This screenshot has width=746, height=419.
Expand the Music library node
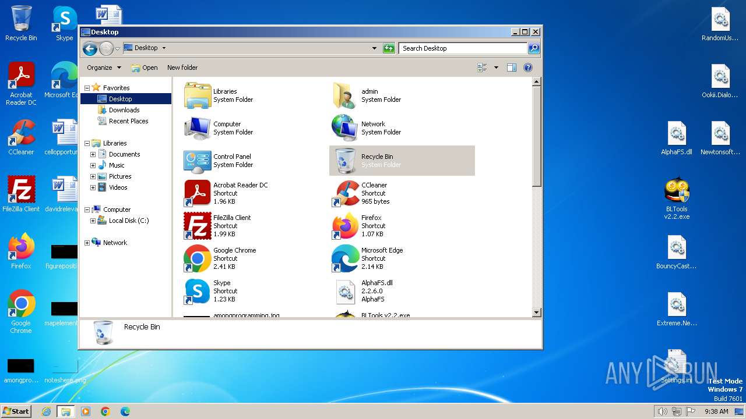click(93, 165)
